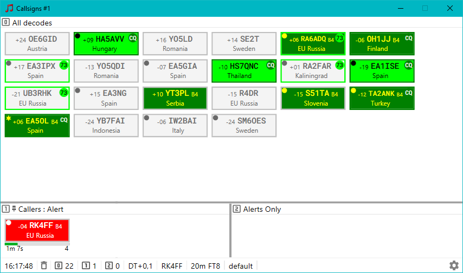Screen dimensions: 463x273
Task: Click the CQ badge on HS7QNC Thailand
Action: point(271,65)
